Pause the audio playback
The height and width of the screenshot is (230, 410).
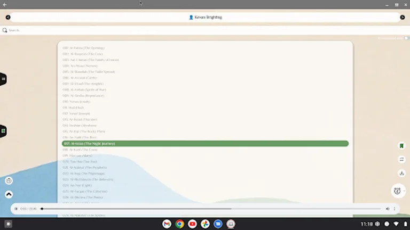click(x=15, y=209)
